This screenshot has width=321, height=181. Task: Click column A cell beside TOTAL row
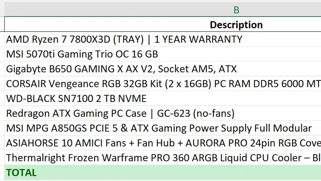(x=2, y=172)
